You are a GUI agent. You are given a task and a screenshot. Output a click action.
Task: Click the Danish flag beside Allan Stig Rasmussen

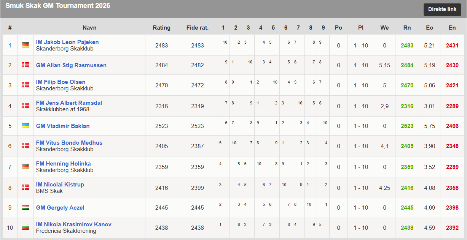[x=26, y=65]
